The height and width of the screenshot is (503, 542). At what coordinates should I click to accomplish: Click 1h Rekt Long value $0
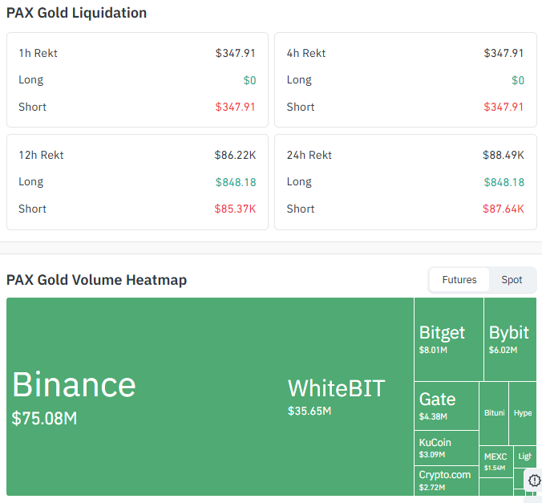tap(249, 80)
